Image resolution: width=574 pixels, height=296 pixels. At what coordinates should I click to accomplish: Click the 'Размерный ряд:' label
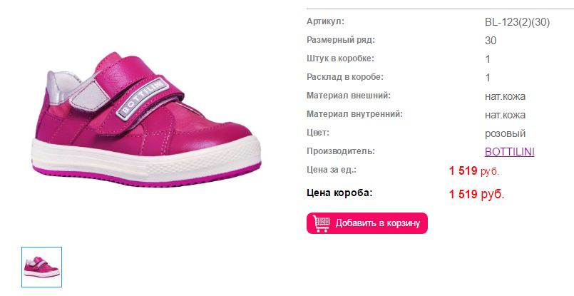[x=341, y=40]
